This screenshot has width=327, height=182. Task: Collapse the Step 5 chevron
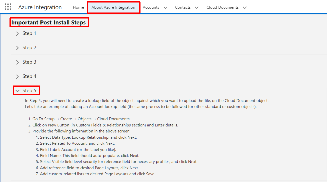click(x=17, y=91)
